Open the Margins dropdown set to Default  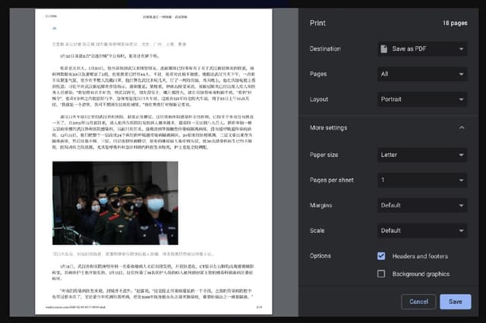(422, 205)
